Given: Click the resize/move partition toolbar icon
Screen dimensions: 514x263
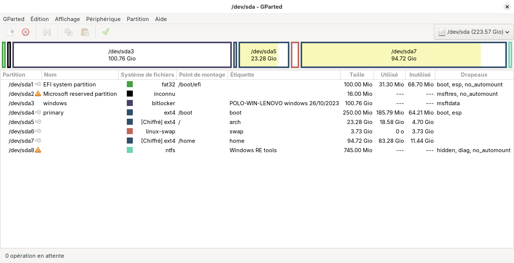Looking at the screenshot, I should (47, 32).
